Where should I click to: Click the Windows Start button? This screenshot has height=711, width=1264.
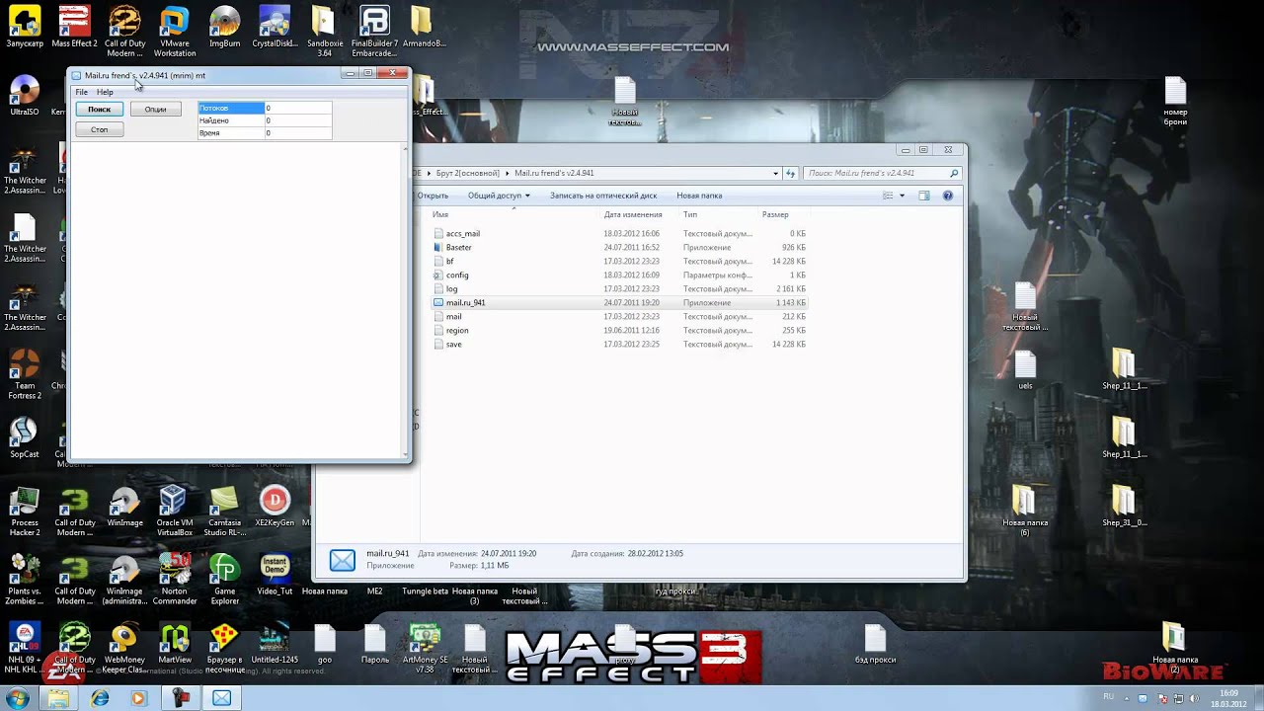pos(19,699)
